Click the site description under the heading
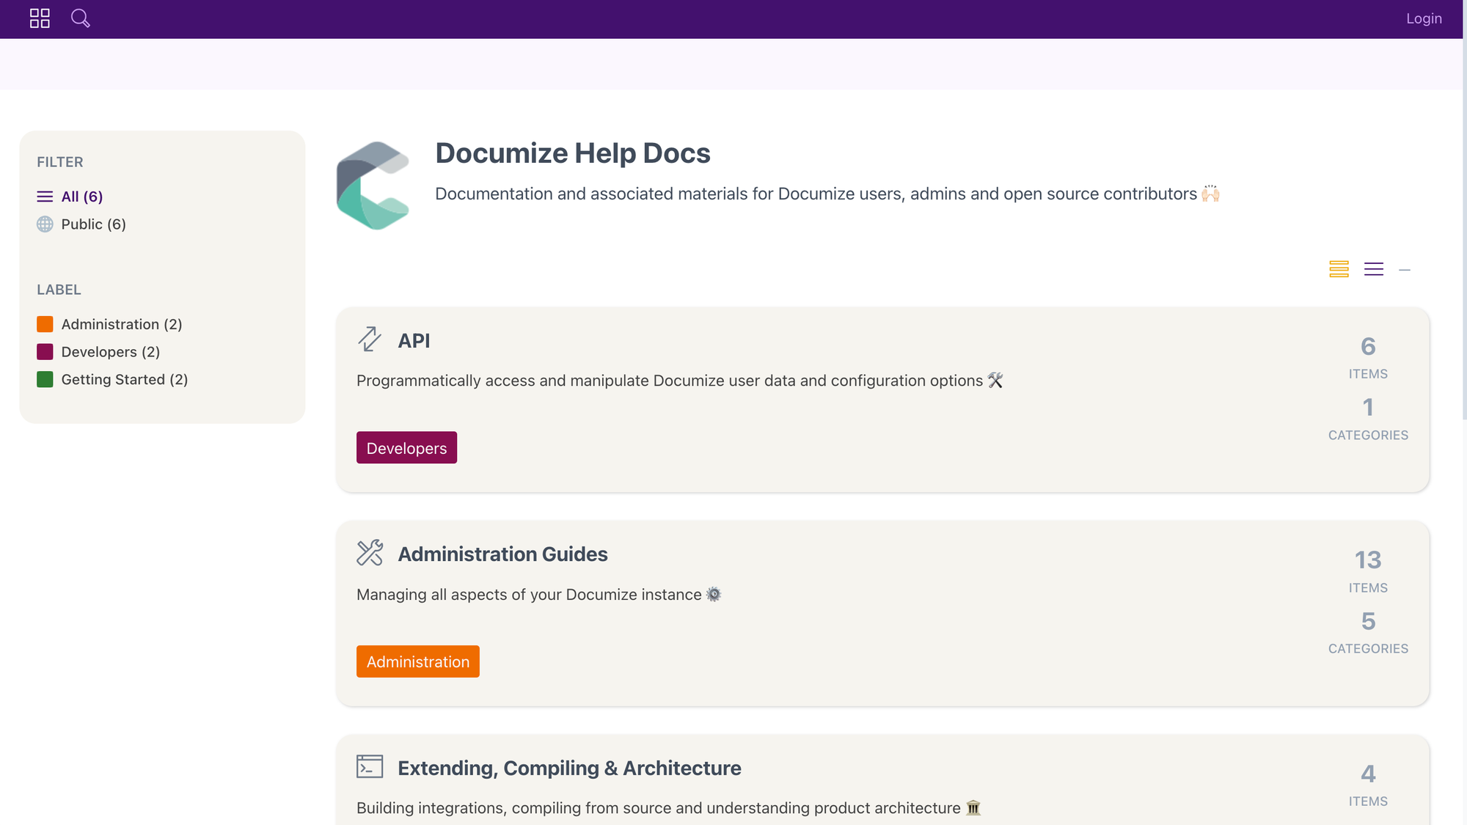This screenshot has height=825, width=1467. coord(827,194)
